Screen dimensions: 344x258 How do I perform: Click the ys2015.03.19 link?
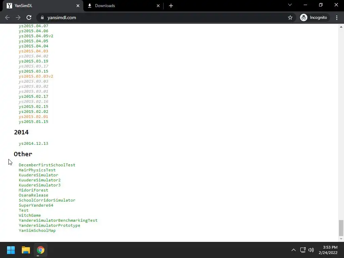pos(33,61)
